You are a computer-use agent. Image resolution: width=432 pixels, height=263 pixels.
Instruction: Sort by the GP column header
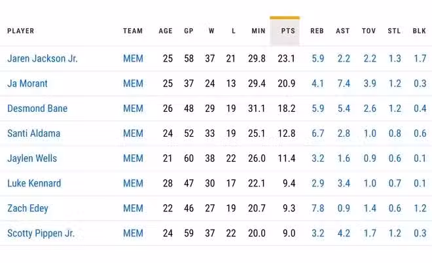(189, 31)
